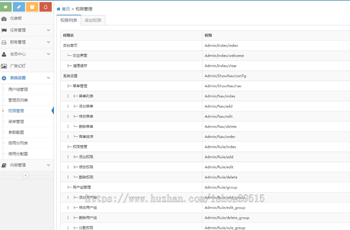Click the orange users shortcut button

[x=32, y=7]
